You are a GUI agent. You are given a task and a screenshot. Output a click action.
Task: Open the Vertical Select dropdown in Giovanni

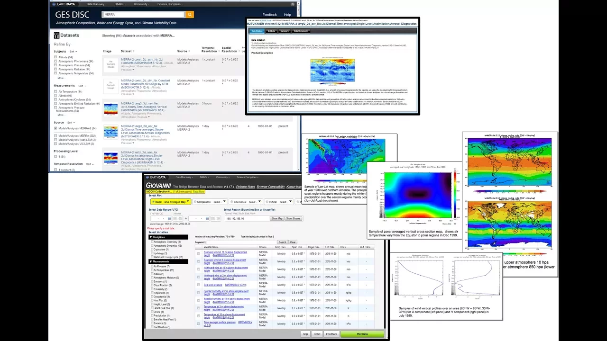(x=285, y=202)
